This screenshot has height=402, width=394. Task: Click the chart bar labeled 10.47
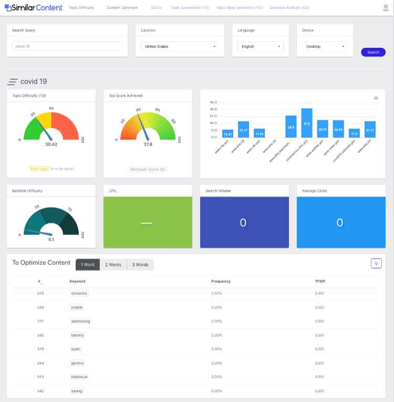click(x=227, y=133)
